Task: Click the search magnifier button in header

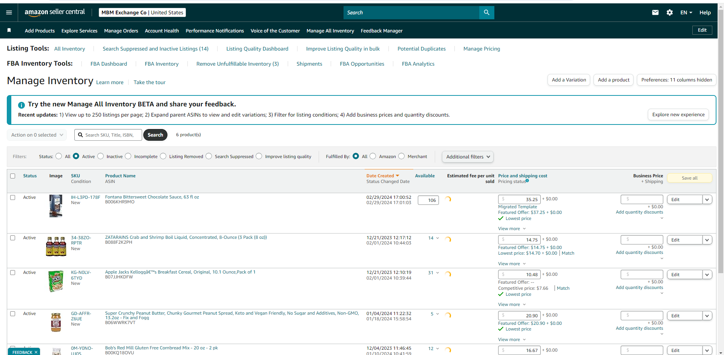Action: coord(486,12)
